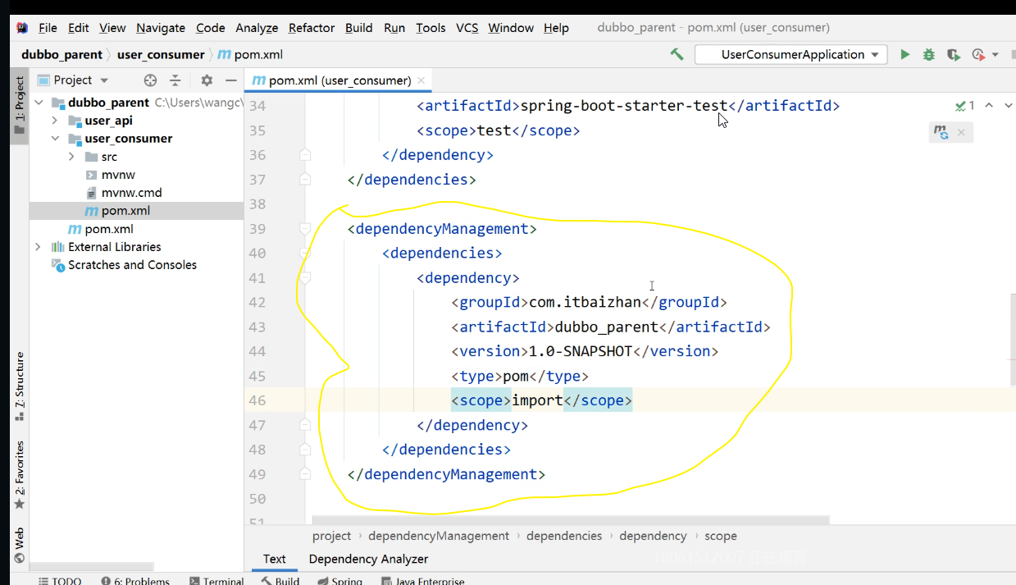Dismiss the floating Maven reload notification
Image resolution: width=1016 pixels, height=585 pixels.
pos(961,131)
